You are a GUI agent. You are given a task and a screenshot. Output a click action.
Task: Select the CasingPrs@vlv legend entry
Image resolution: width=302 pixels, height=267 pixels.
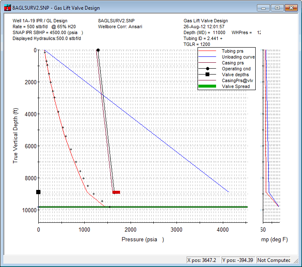coord(237,80)
